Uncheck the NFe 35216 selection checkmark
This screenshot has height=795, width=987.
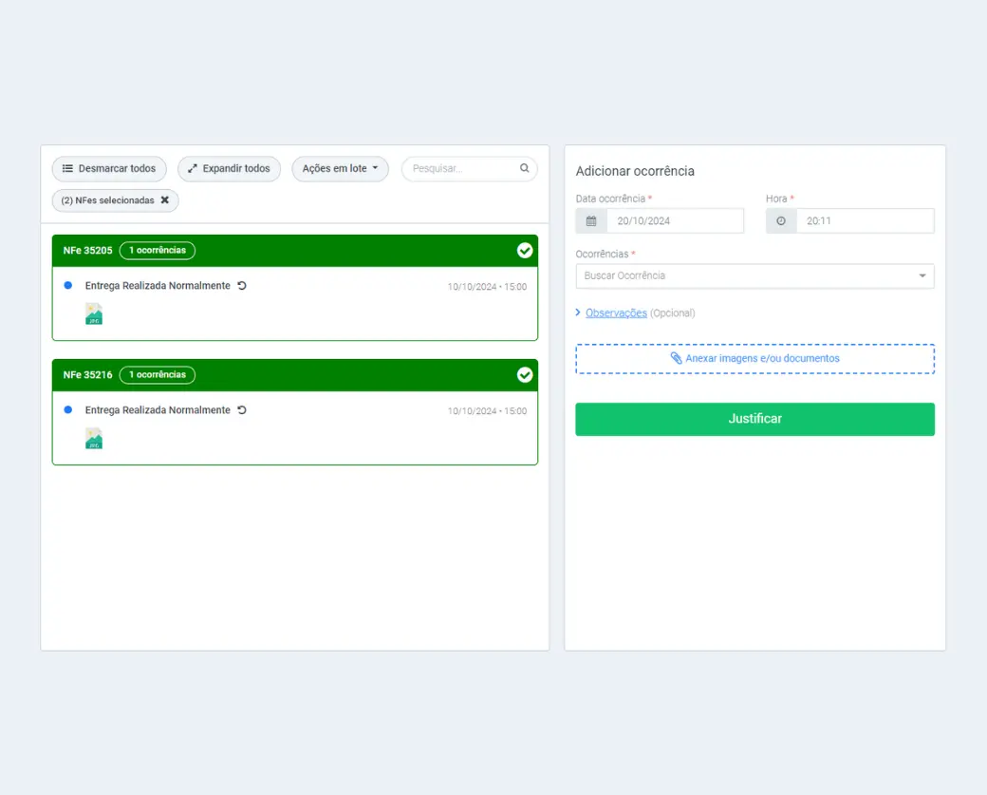pyautogui.click(x=525, y=375)
